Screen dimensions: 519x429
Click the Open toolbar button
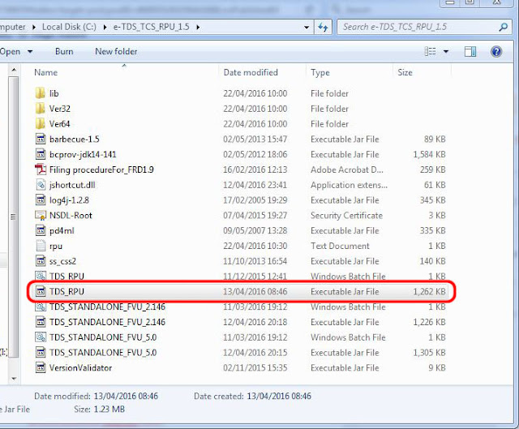tap(10, 52)
